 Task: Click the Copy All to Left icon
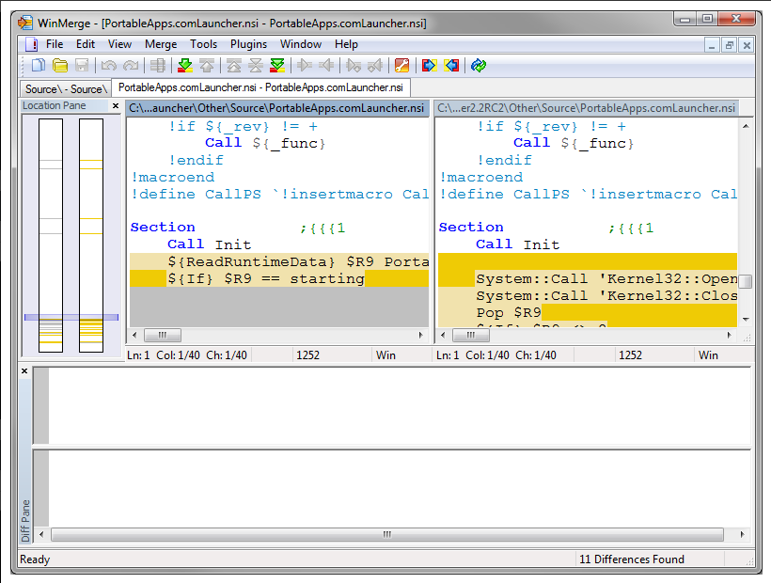(x=451, y=66)
